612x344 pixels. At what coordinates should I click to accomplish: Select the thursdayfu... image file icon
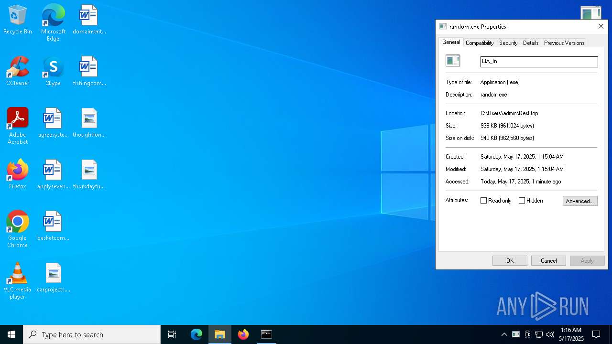(x=89, y=174)
